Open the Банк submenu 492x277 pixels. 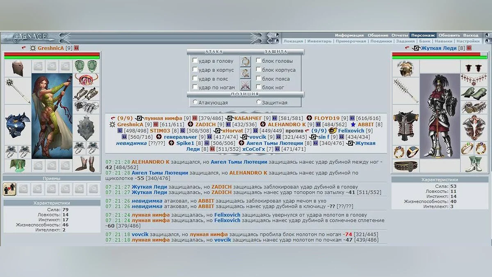425,41
